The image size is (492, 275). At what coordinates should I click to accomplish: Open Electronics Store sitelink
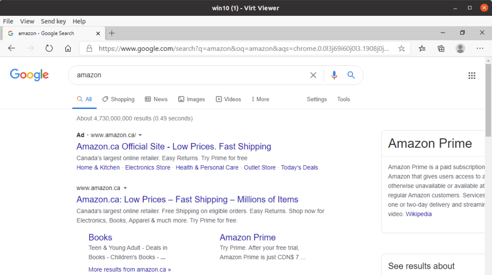click(148, 167)
